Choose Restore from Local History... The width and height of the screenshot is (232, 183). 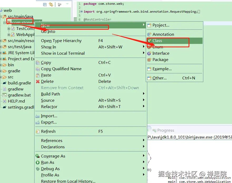(x=90, y=181)
